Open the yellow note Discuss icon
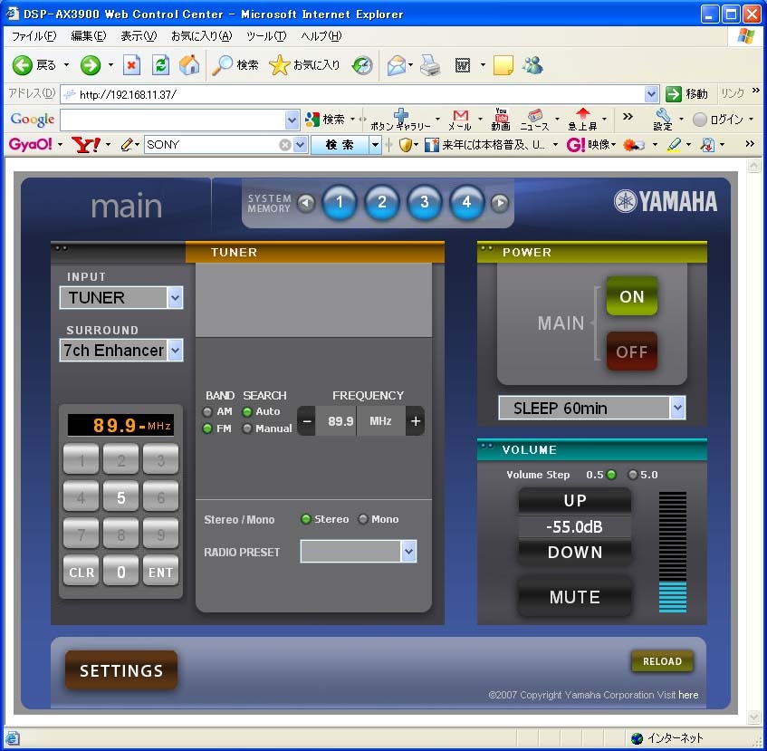This screenshot has height=751, width=767. pos(503,65)
